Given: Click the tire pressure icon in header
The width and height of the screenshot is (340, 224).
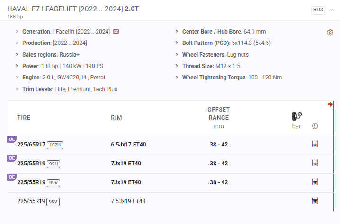Looking at the screenshot, I should pos(296,116).
